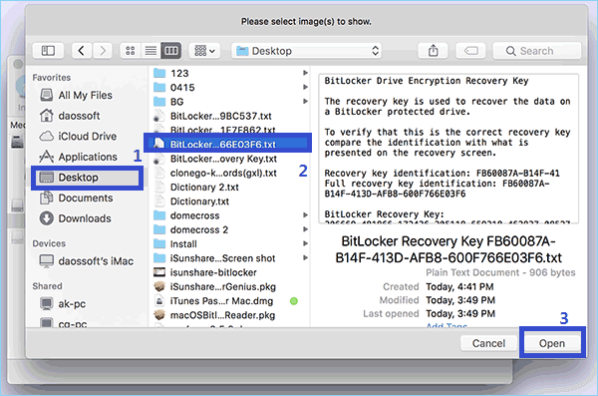The height and width of the screenshot is (396, 598).
Task: Open Downloads in sidebar
Action: [x=85, y=218]
